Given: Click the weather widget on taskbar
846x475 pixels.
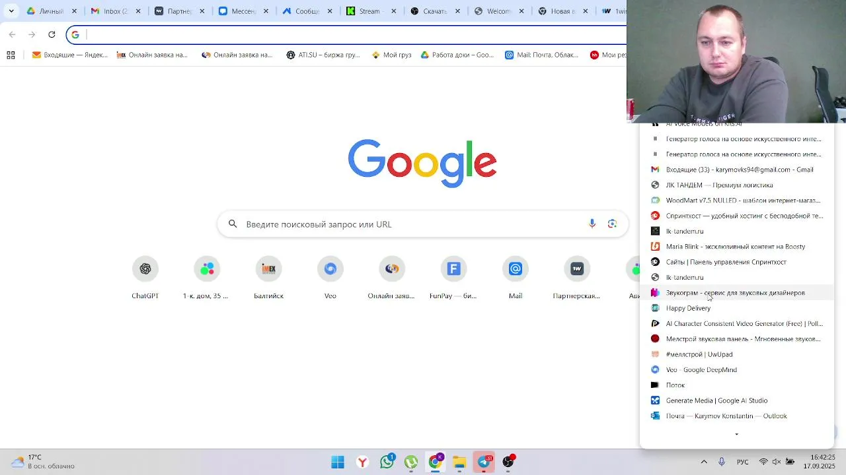Looking at the screenshot, I should click(44, 462).
